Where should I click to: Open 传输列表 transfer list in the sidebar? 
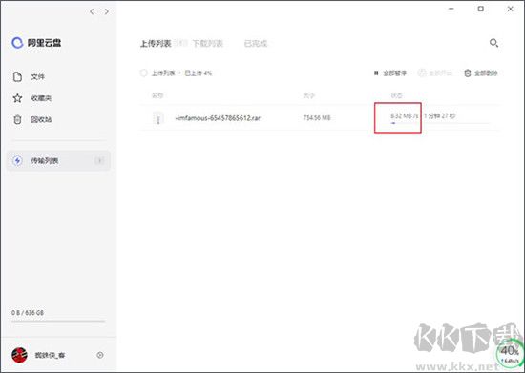click(x=58, y=161)
